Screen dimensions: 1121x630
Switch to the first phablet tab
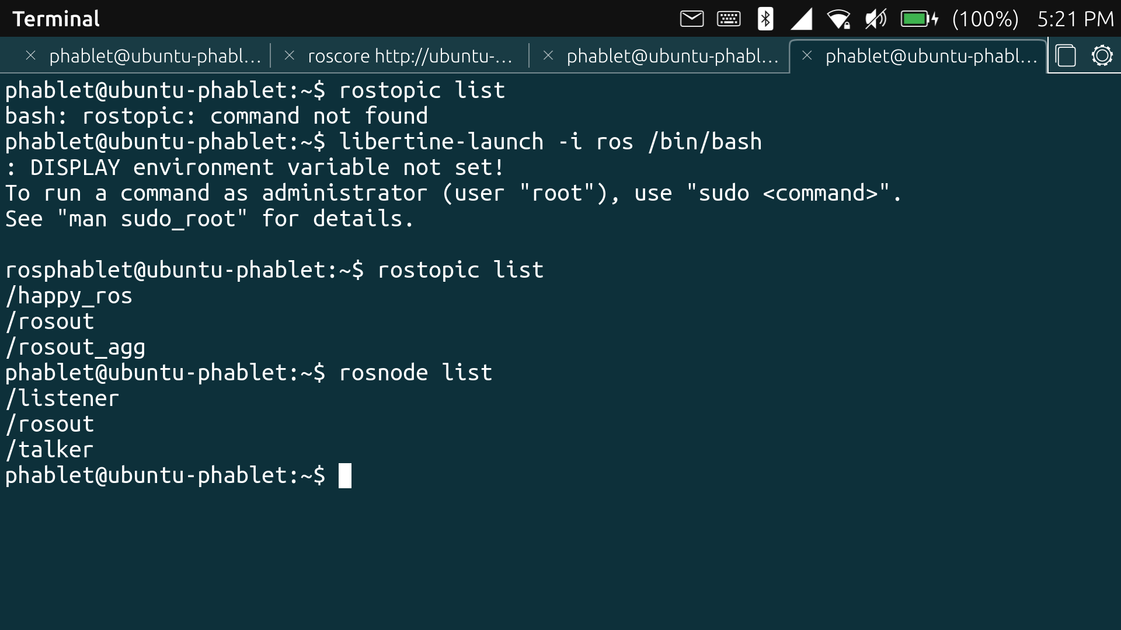155,56
